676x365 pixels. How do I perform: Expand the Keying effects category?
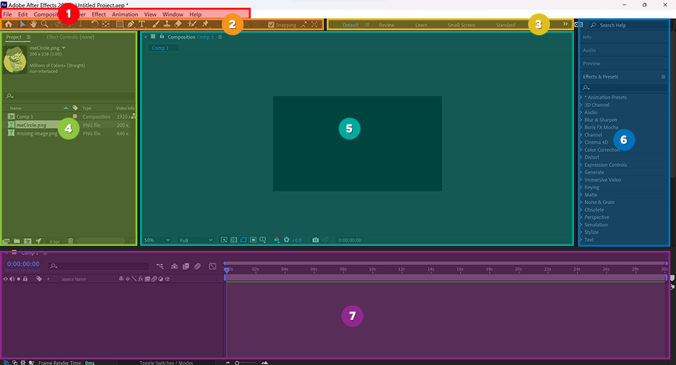581,187
